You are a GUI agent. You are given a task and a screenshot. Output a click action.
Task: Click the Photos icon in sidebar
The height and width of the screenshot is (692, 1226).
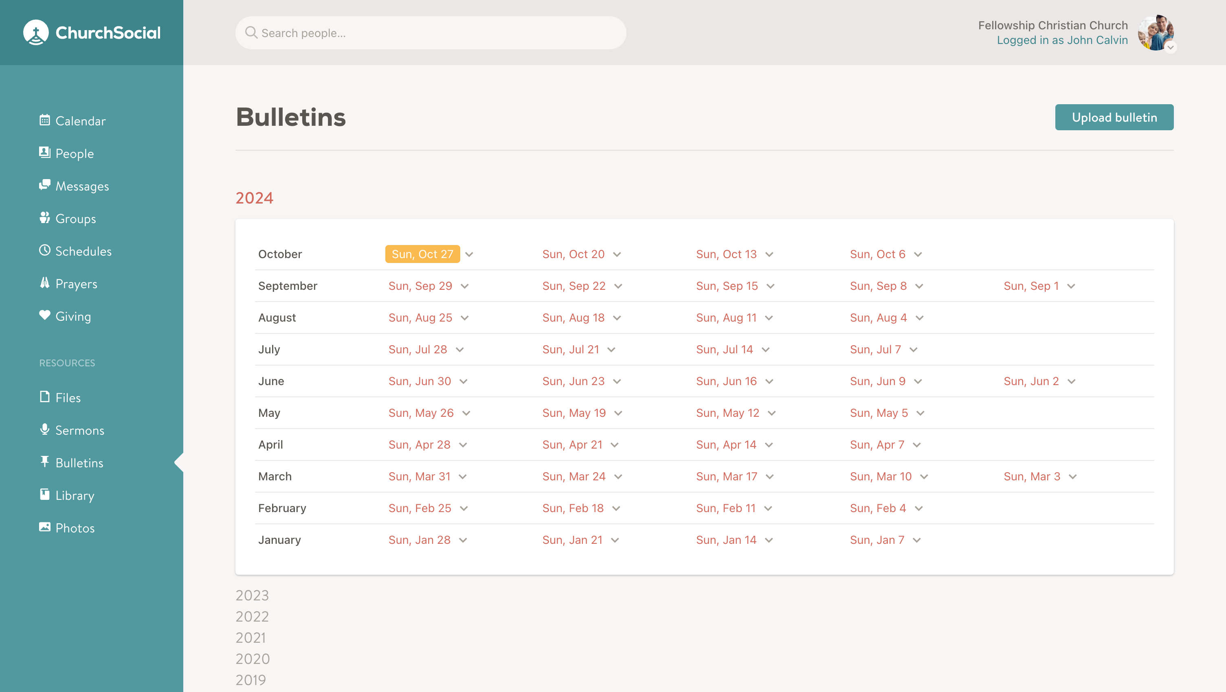pyautogui.click(x=44, y=527)
